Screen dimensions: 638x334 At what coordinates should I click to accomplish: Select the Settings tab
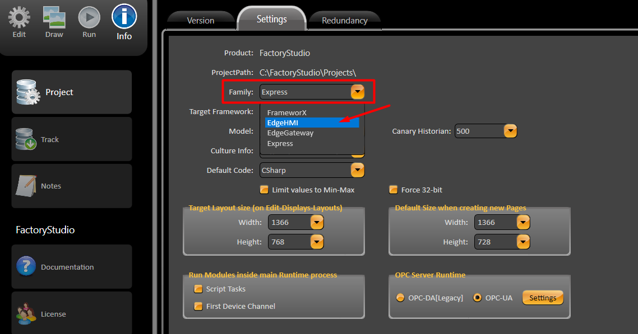point(271,18)
